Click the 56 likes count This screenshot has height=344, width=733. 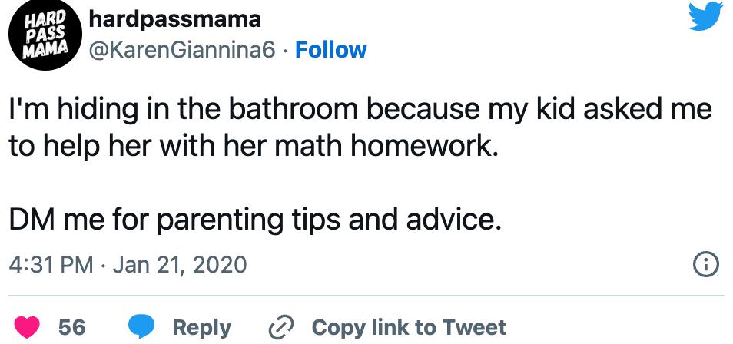[x=71, y=326]
